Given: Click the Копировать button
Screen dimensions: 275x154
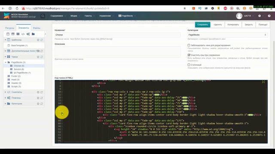Looking at the screenshot, I should pos(233,25).
